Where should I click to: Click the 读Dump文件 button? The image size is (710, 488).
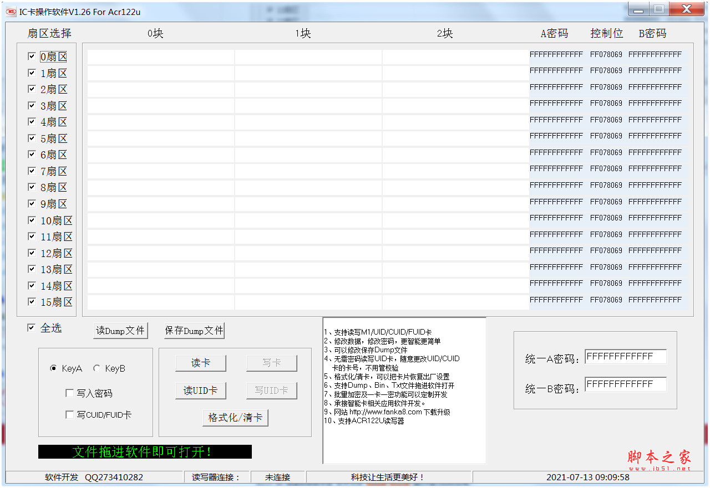coord(120,331)
